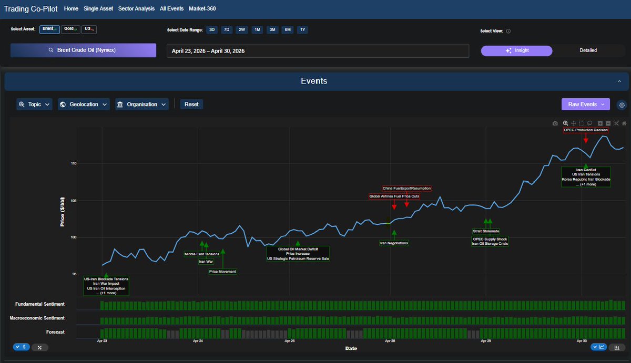The image size is (631, 363).
Task: Select the Pan chart tool
Action: click(x=574, y=123)
